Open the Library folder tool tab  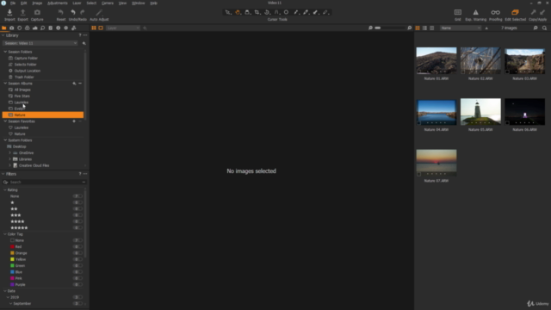4,28
